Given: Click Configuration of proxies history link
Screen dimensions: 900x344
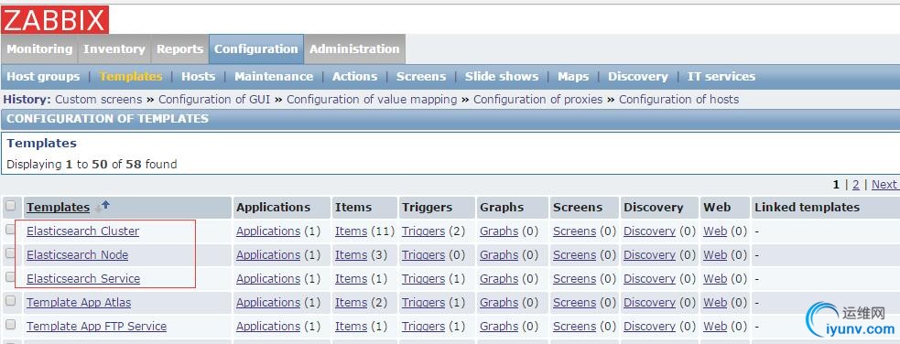Looking at the screenshot, I should point(537,99).
